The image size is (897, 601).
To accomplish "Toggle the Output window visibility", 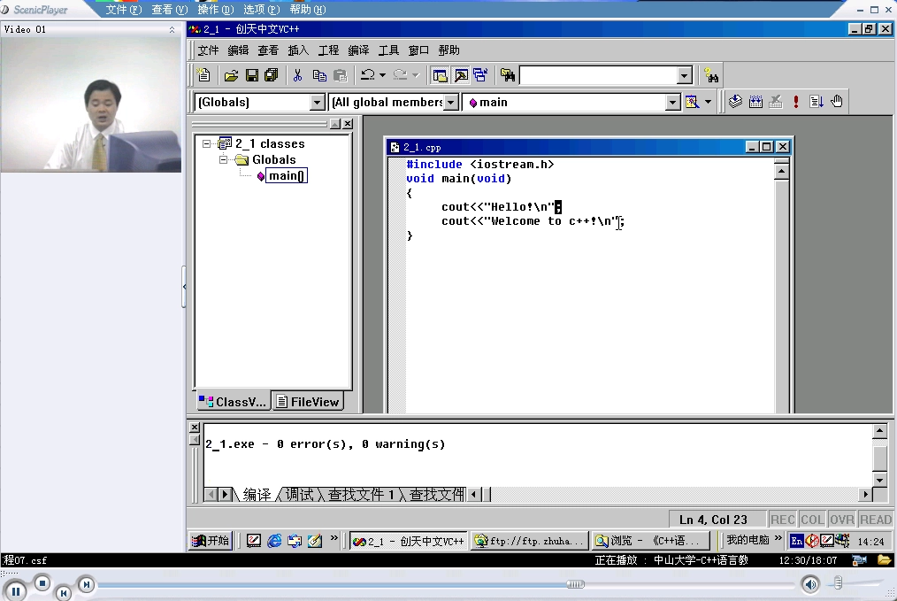I will (462, 74).
